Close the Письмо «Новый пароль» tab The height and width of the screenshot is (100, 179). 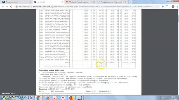coord(94,2)
